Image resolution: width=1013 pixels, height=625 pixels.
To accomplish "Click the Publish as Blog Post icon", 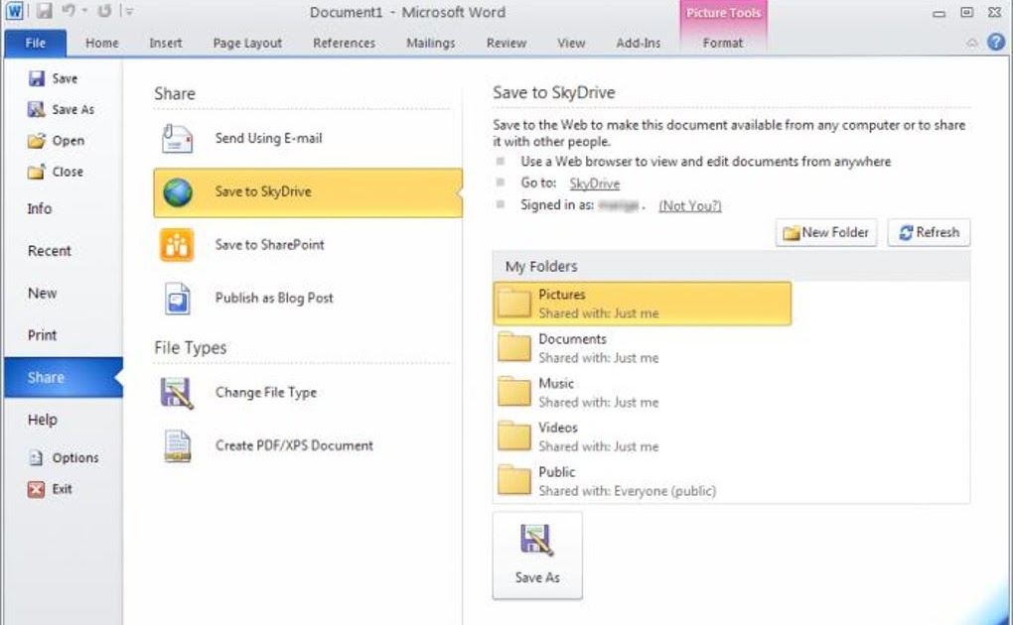I will [x=177, y=299].
